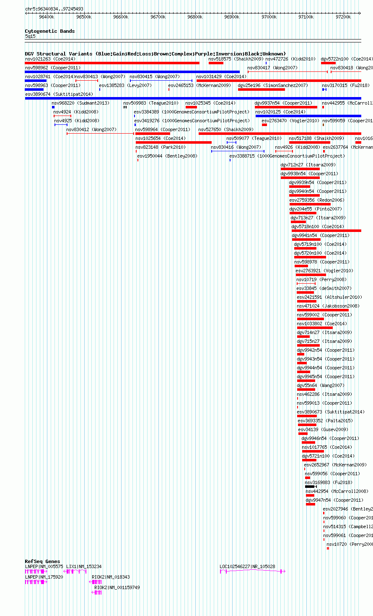Screen dimensions: 373x616
Task: Open the esv3419276 1000Genomes pilot variant
Action: [x=135, y=125]
